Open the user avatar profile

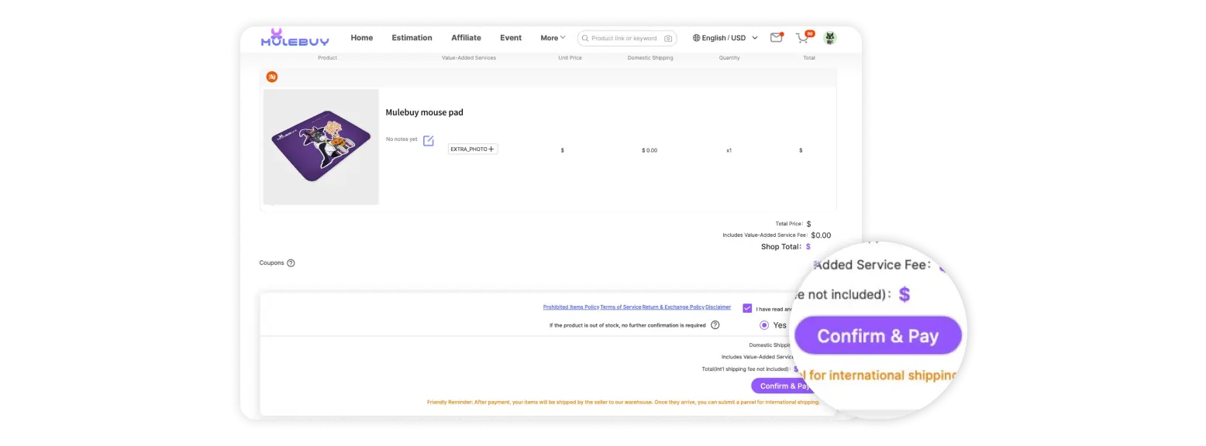click(x=830, y=37)
